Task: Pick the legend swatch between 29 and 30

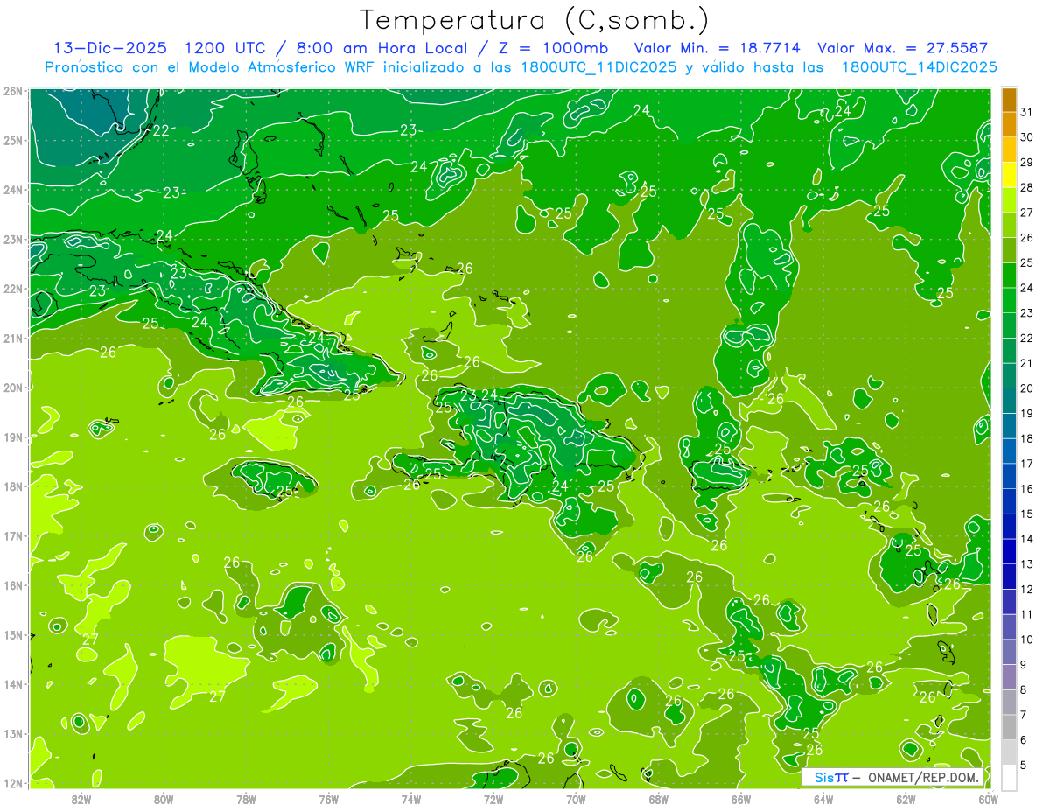Action: (1009, 150)
